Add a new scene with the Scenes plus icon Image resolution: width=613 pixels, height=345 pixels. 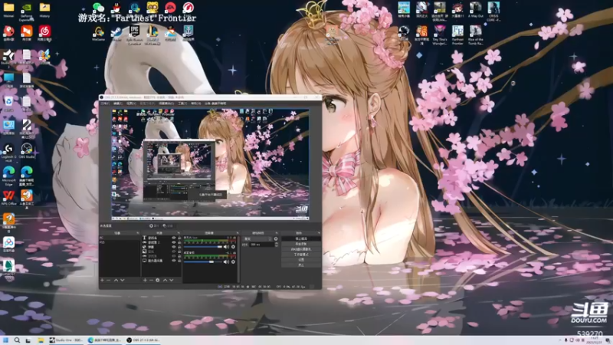[x=102, y=280]
